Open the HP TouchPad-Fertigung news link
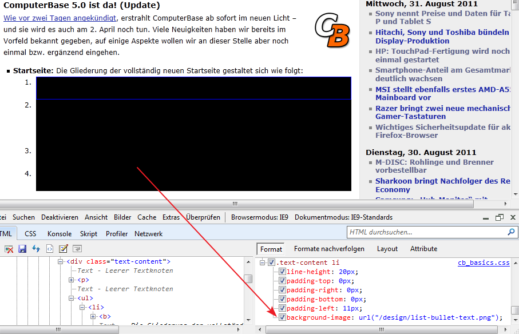 (x=442, y=55)
